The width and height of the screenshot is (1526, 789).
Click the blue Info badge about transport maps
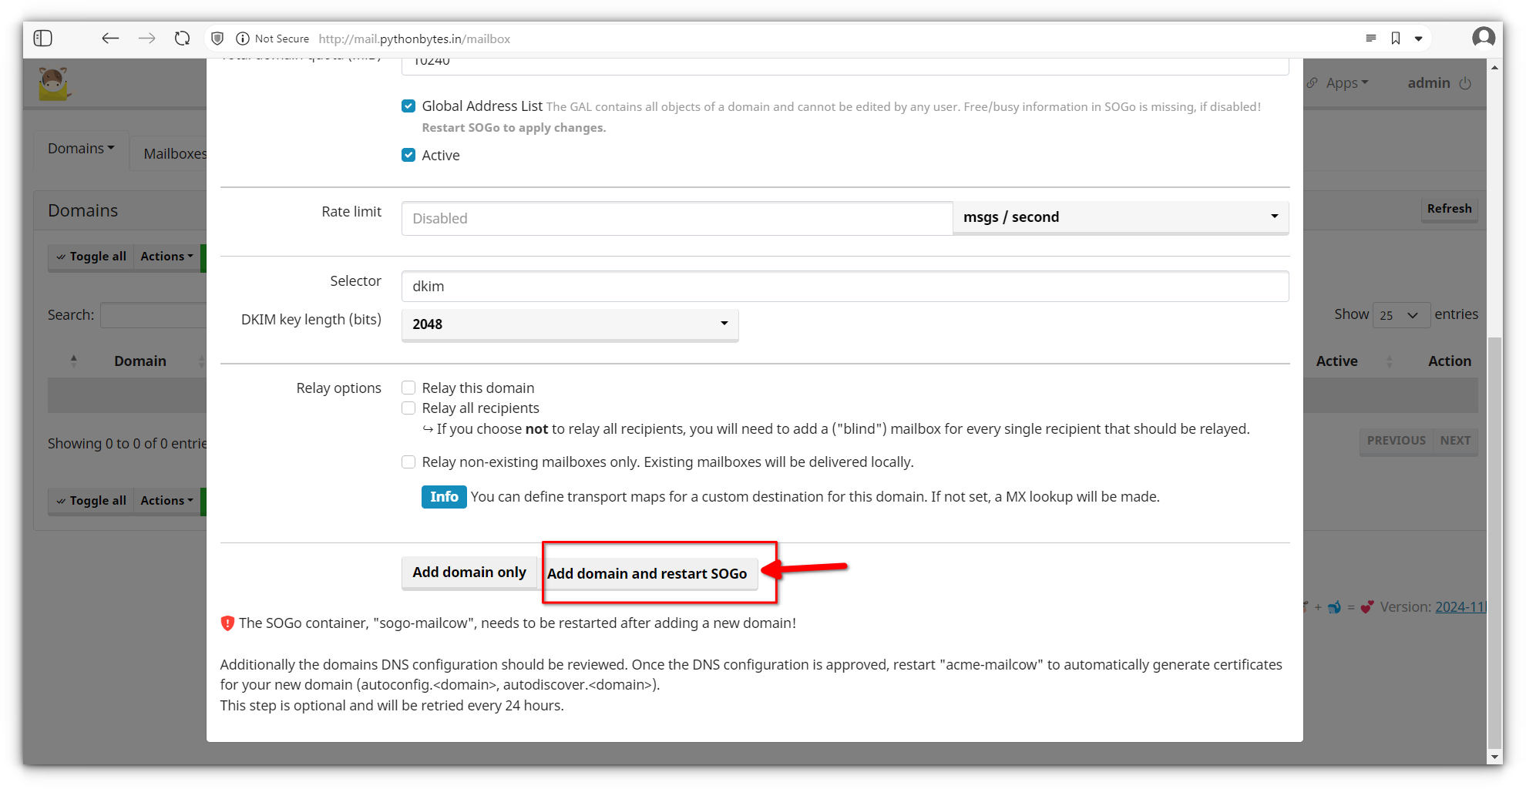click(x=444, y=496)
